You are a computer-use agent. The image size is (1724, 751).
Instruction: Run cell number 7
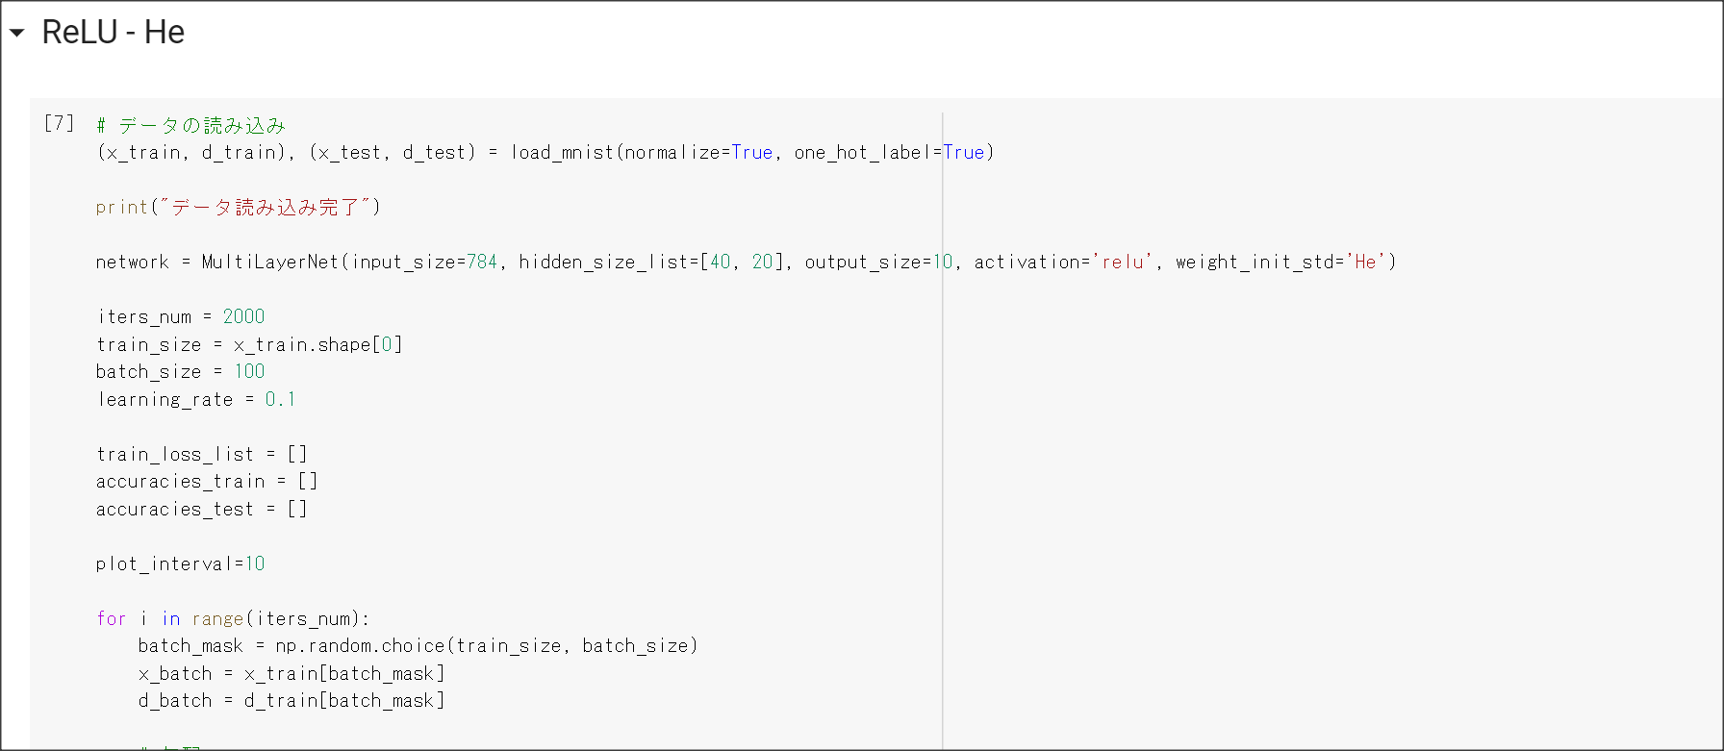[59, 123]
